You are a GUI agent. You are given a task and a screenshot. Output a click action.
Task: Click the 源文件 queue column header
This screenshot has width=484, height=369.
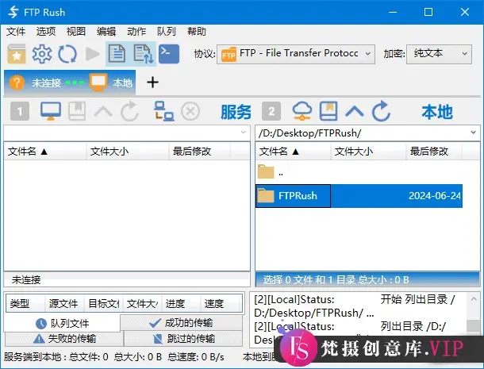point(64,304)
